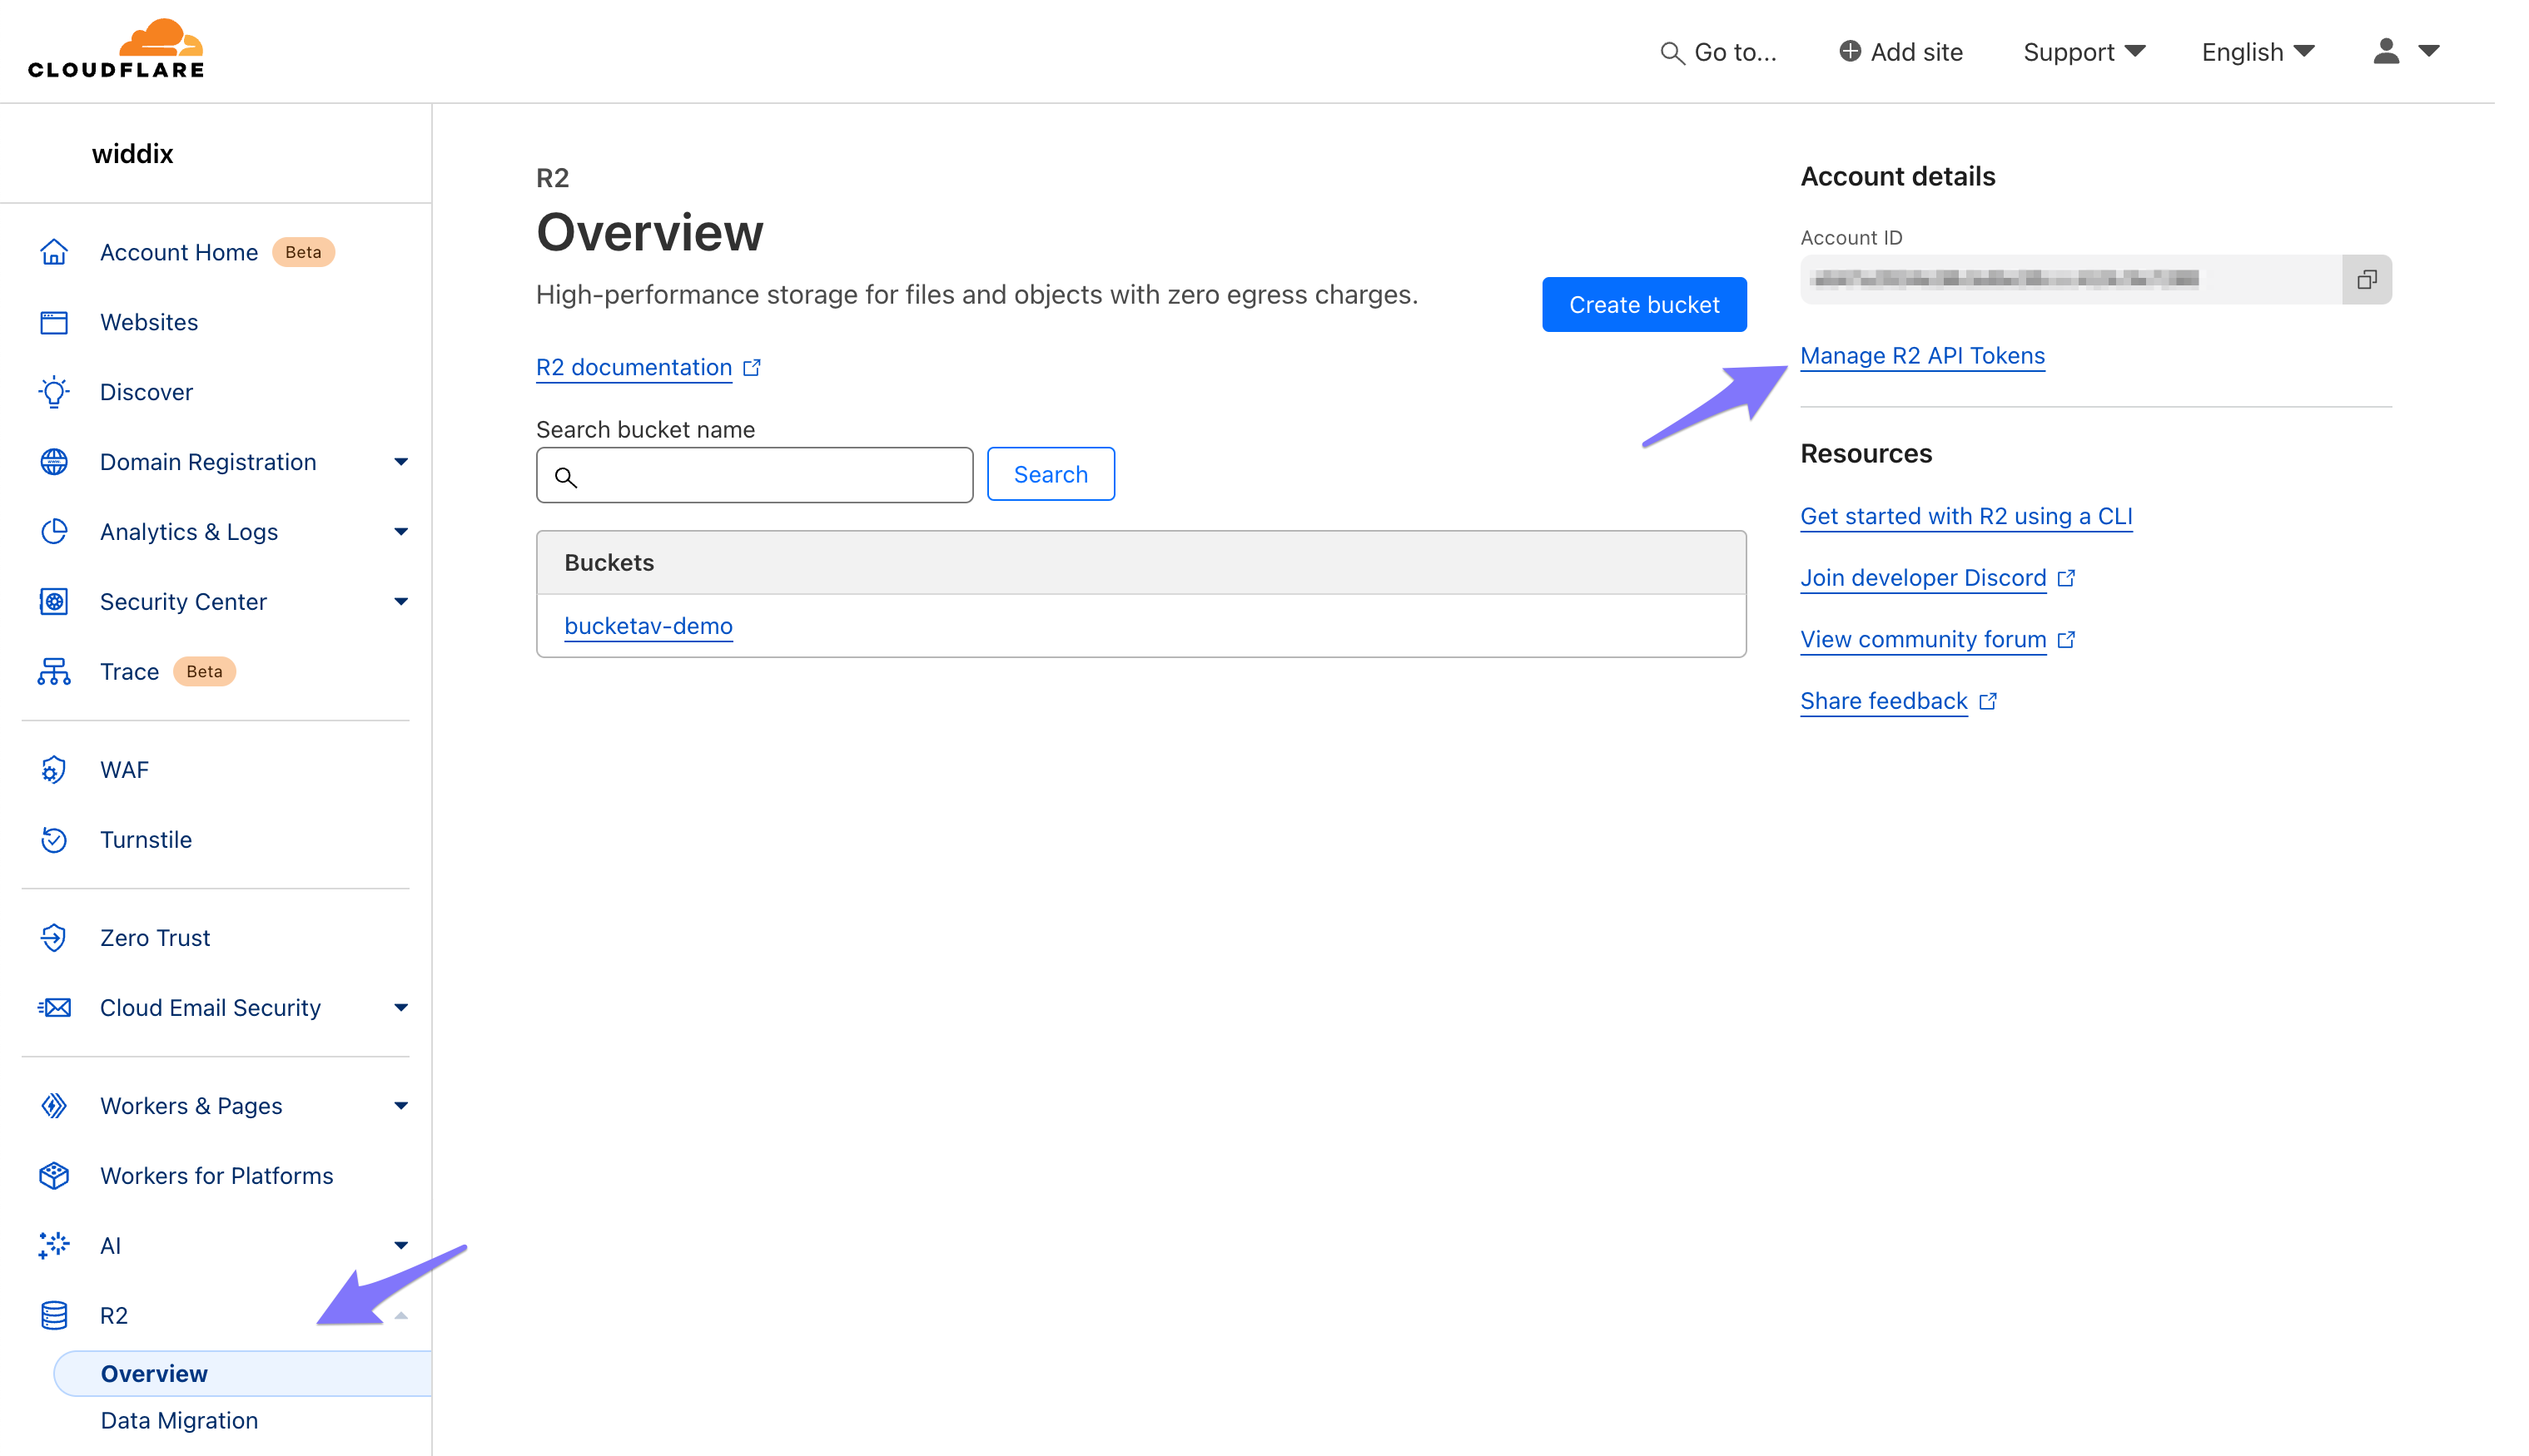Open the R2 documentation link
This screenshot has width=2529, height=1456.
point(634,368)
